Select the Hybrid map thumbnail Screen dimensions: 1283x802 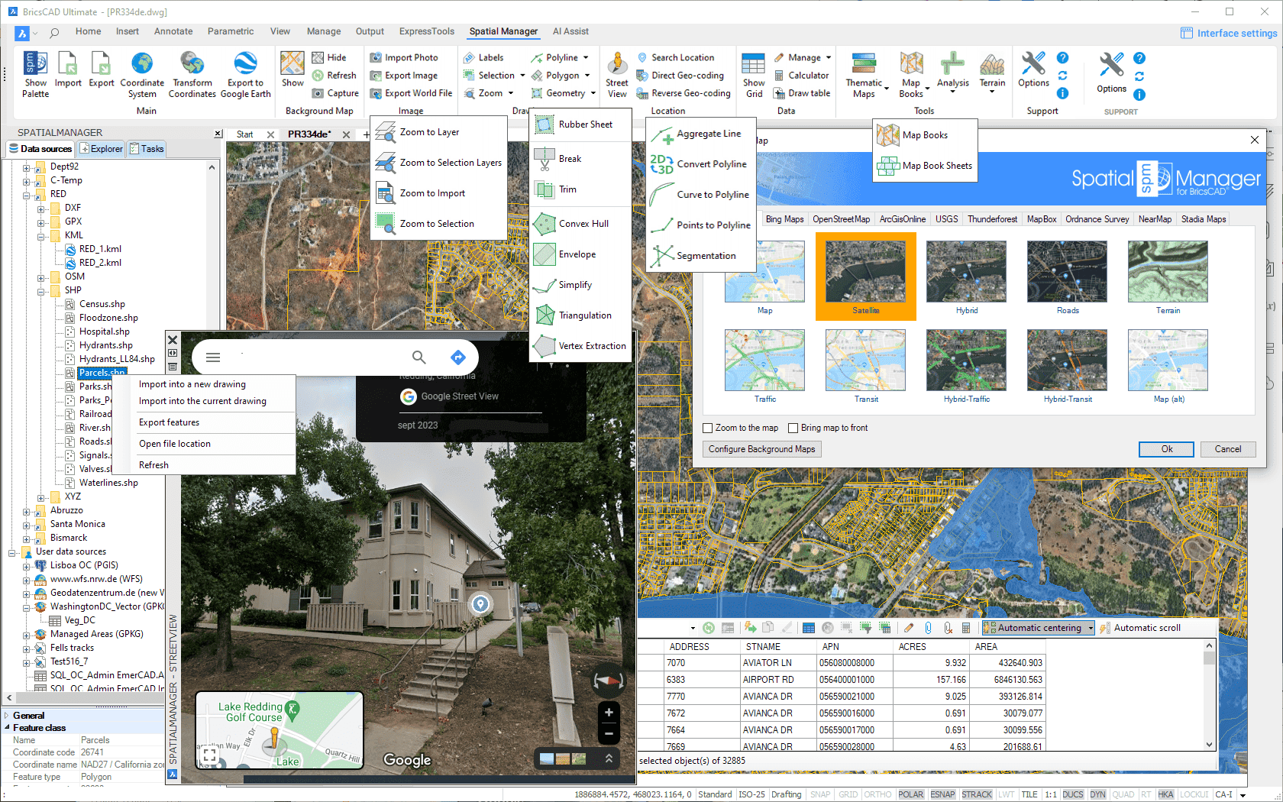966,273
